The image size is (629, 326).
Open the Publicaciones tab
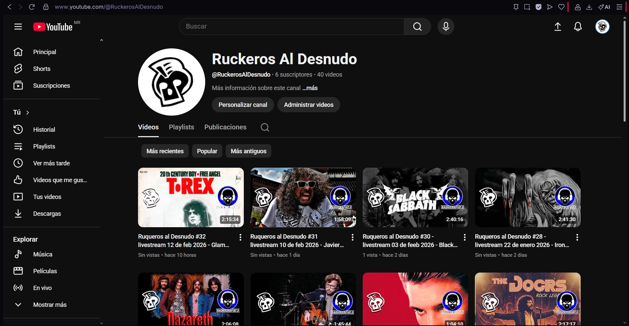tap(225, 127)
